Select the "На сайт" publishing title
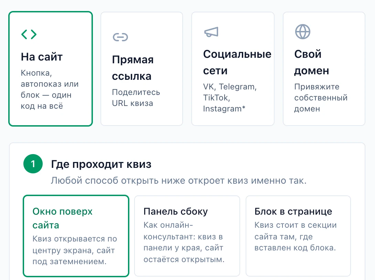The height and width of the screenshot is (280, 375). pos(42,57)
